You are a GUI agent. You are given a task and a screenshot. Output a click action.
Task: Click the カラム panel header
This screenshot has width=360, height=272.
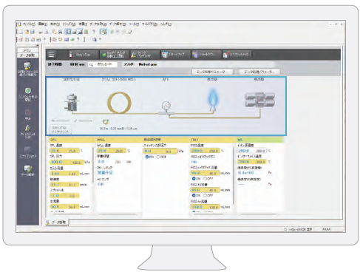click(118, 140)
